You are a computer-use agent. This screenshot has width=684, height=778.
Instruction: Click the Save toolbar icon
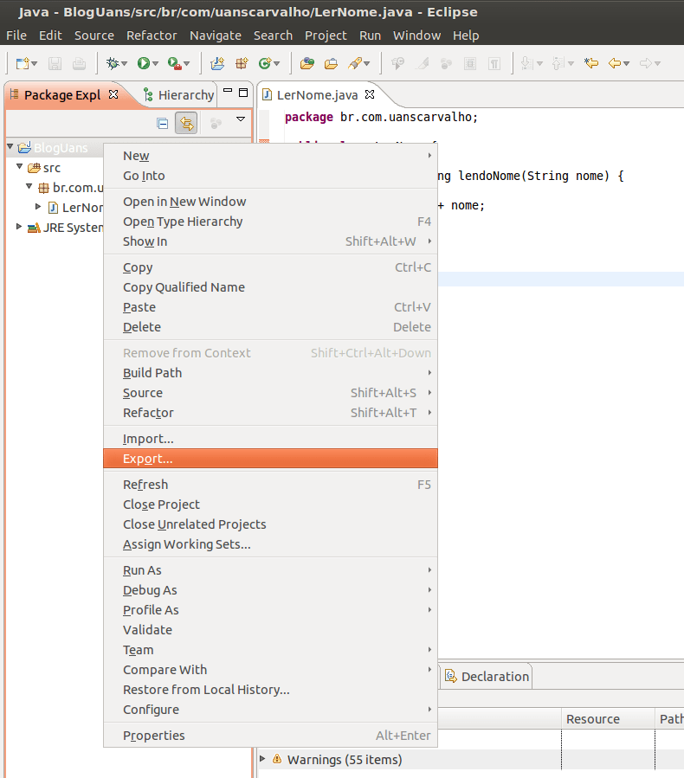(55, 63)
